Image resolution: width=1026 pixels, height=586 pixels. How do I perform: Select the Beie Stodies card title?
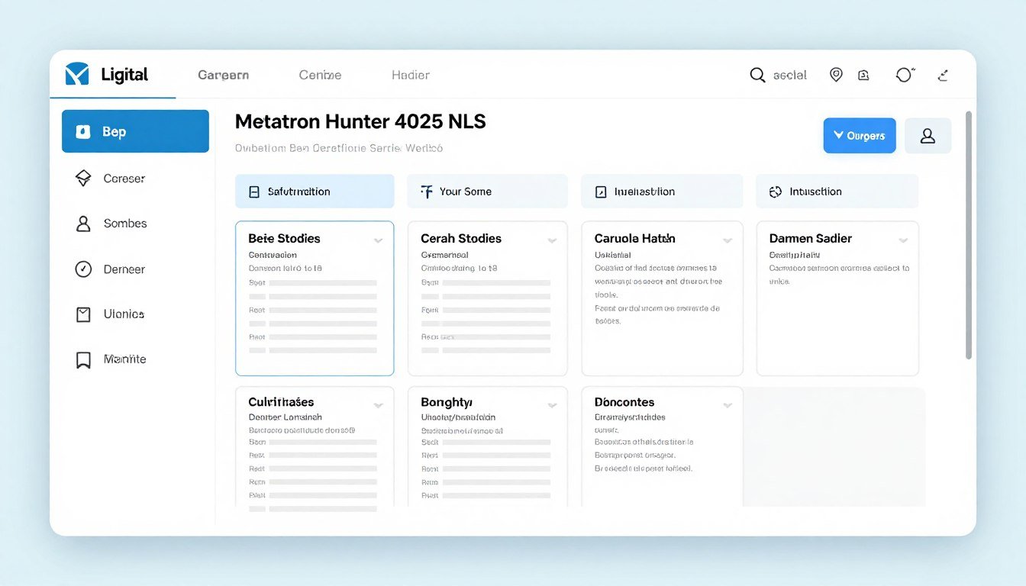point(285,239)
